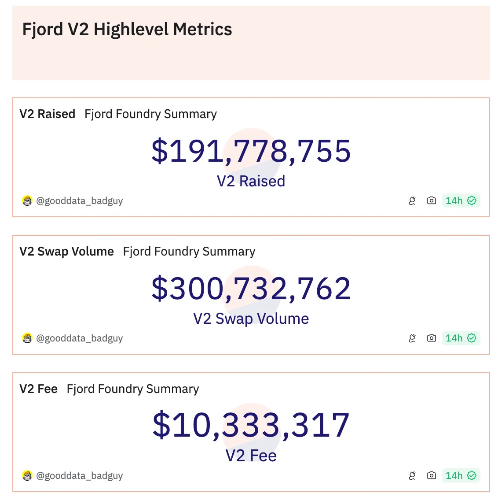The width and height of the screenshot is (498, 497).
Task: Click the camera screenshot icon in V2 Raised card
Action: (432, 201)
